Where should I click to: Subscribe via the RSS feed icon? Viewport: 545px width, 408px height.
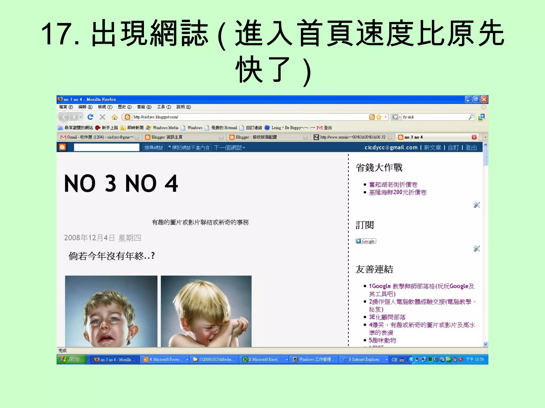pyautogui.click(x=372, y=117)
